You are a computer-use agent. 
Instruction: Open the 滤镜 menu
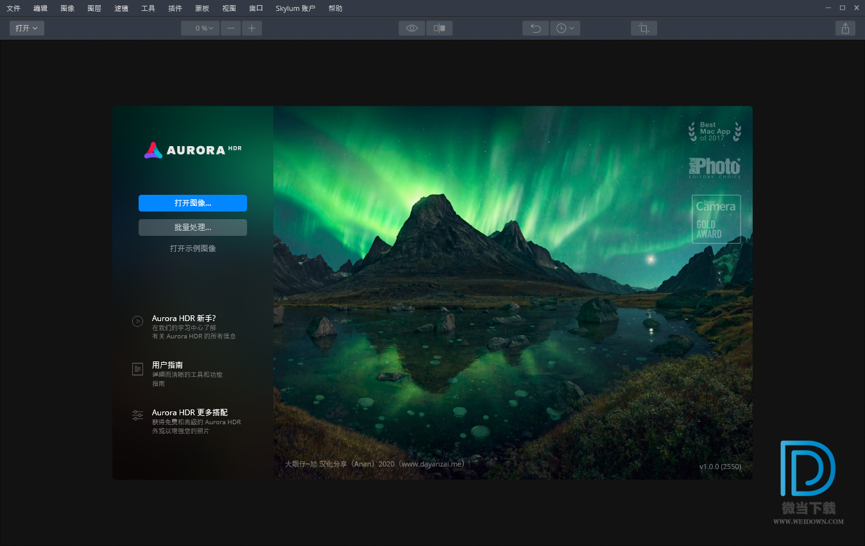(x=121, y=8)
